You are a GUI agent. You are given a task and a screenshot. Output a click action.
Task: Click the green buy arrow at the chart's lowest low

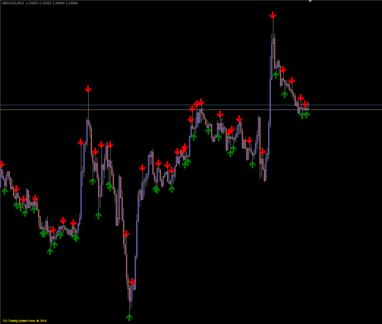(129, 317)
